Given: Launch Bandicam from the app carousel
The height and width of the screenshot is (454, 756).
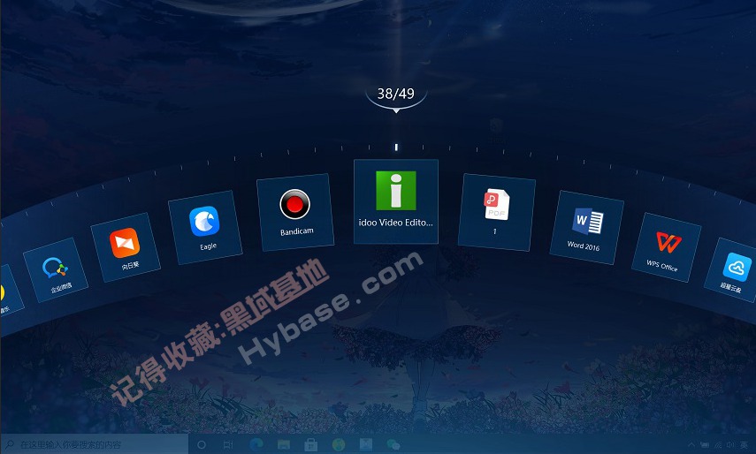Looking at the screenshot, I should click(x=295, y=212).
